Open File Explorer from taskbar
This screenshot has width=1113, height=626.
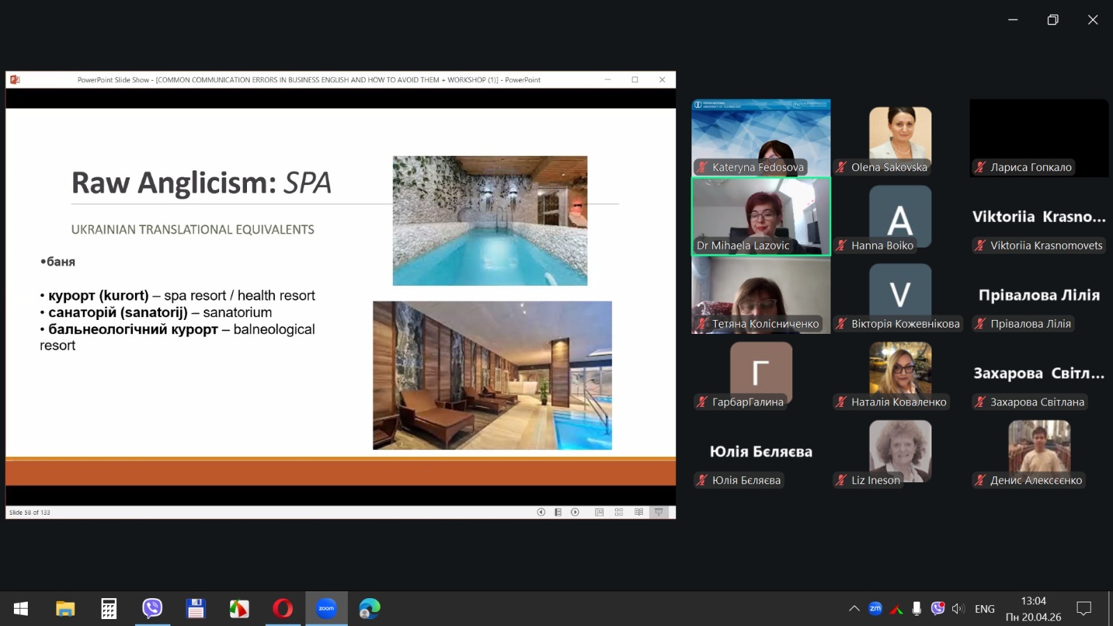65,609
